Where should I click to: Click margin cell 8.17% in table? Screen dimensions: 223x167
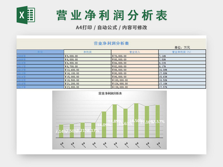tap(182, 66)
